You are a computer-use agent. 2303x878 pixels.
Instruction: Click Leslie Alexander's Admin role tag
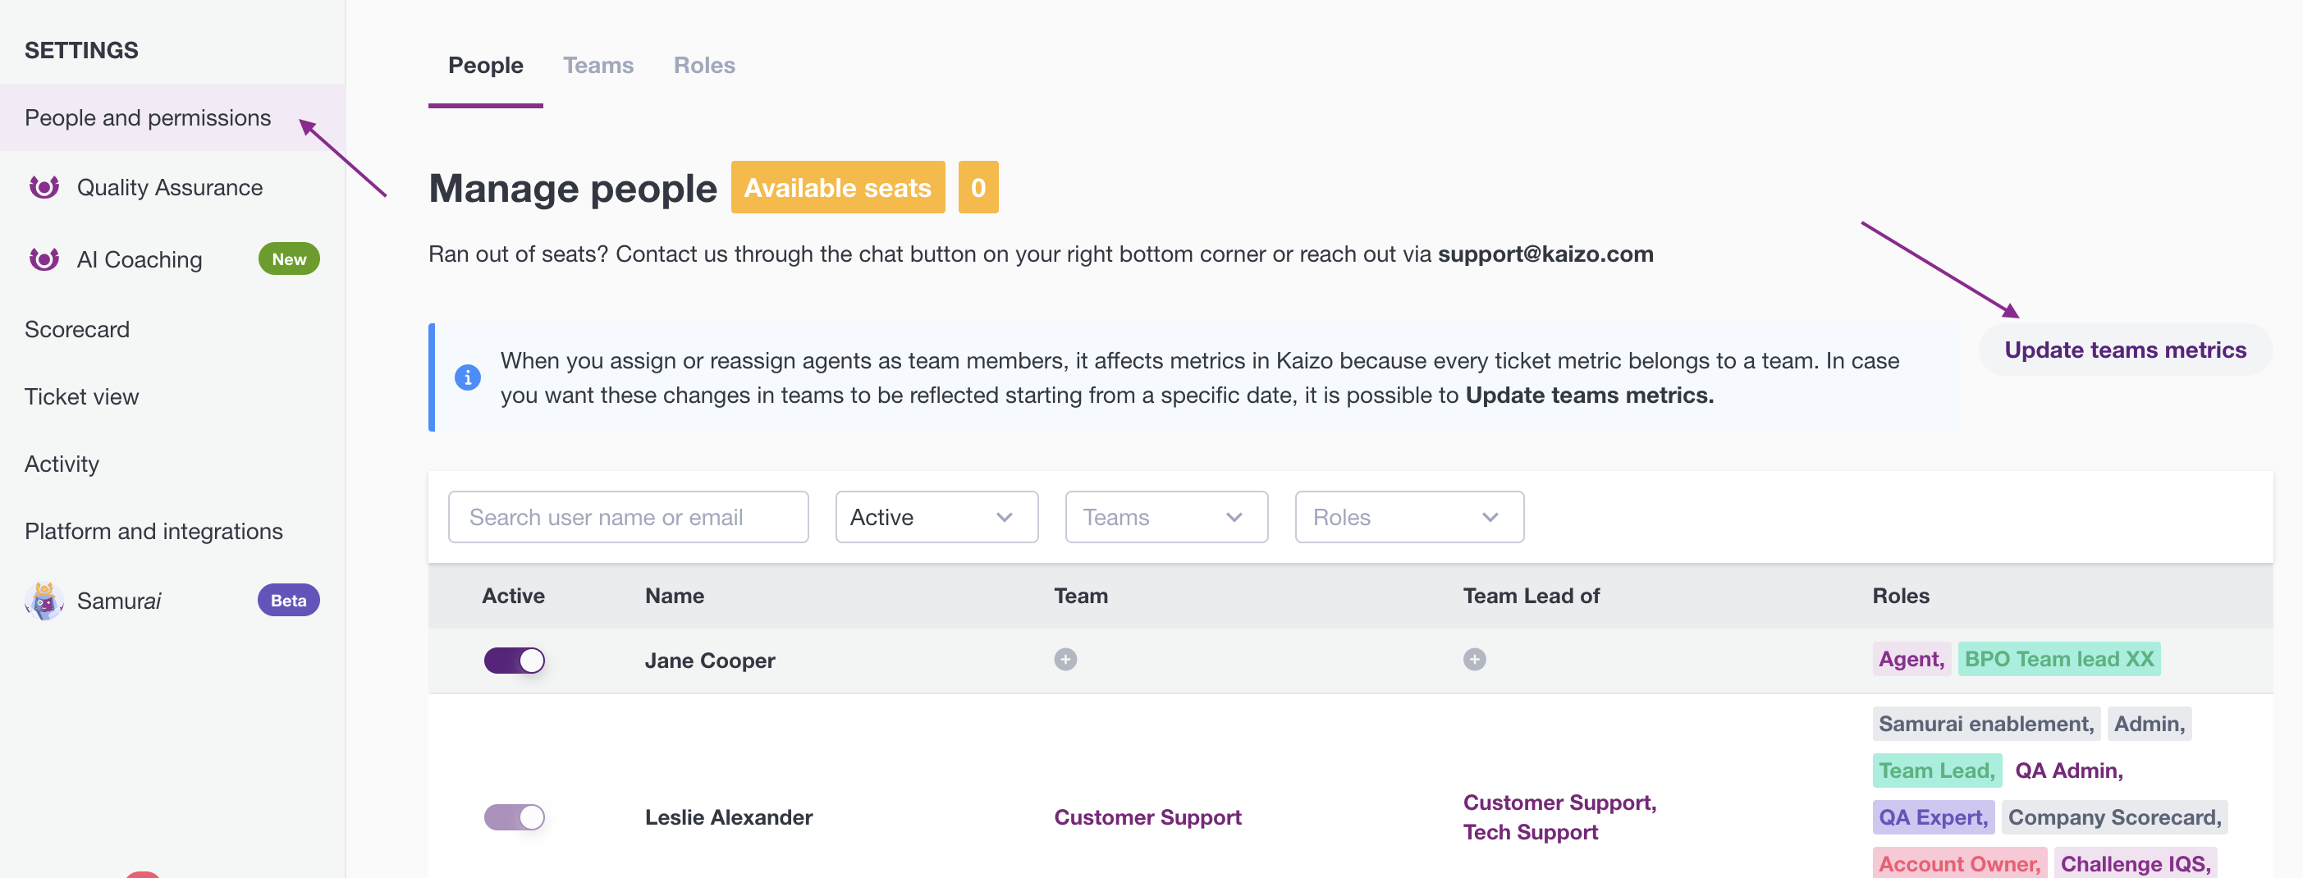tap(2150, 723)
